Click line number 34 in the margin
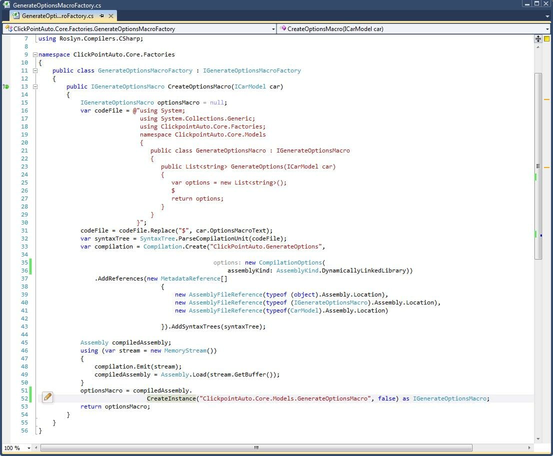 [x=24, y=254]
